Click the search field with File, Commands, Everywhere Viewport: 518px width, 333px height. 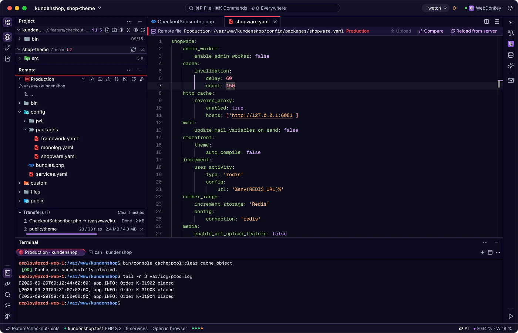[x=262, y=8]
